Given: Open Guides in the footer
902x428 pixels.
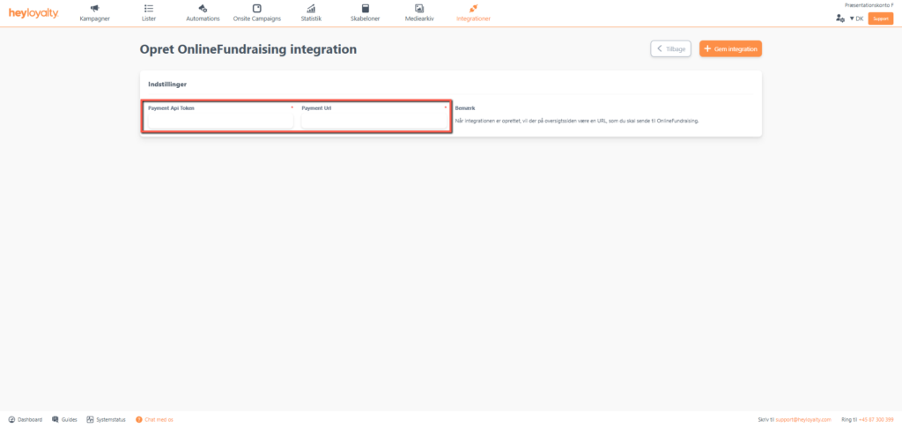Looking at the screenshot, I should (65, 420).
